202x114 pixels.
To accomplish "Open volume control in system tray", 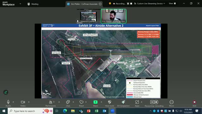I will 181,111.
